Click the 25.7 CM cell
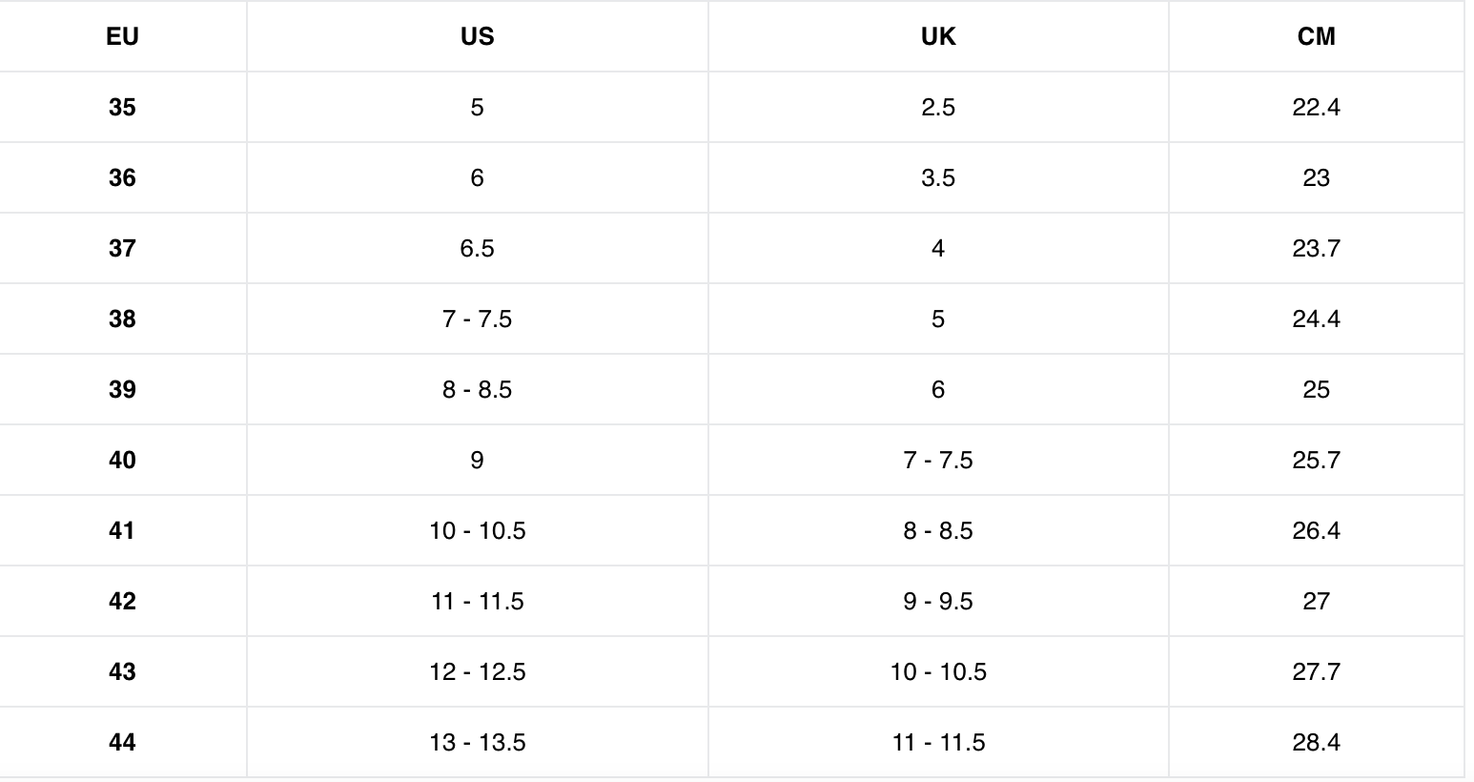 (1316, 460)
